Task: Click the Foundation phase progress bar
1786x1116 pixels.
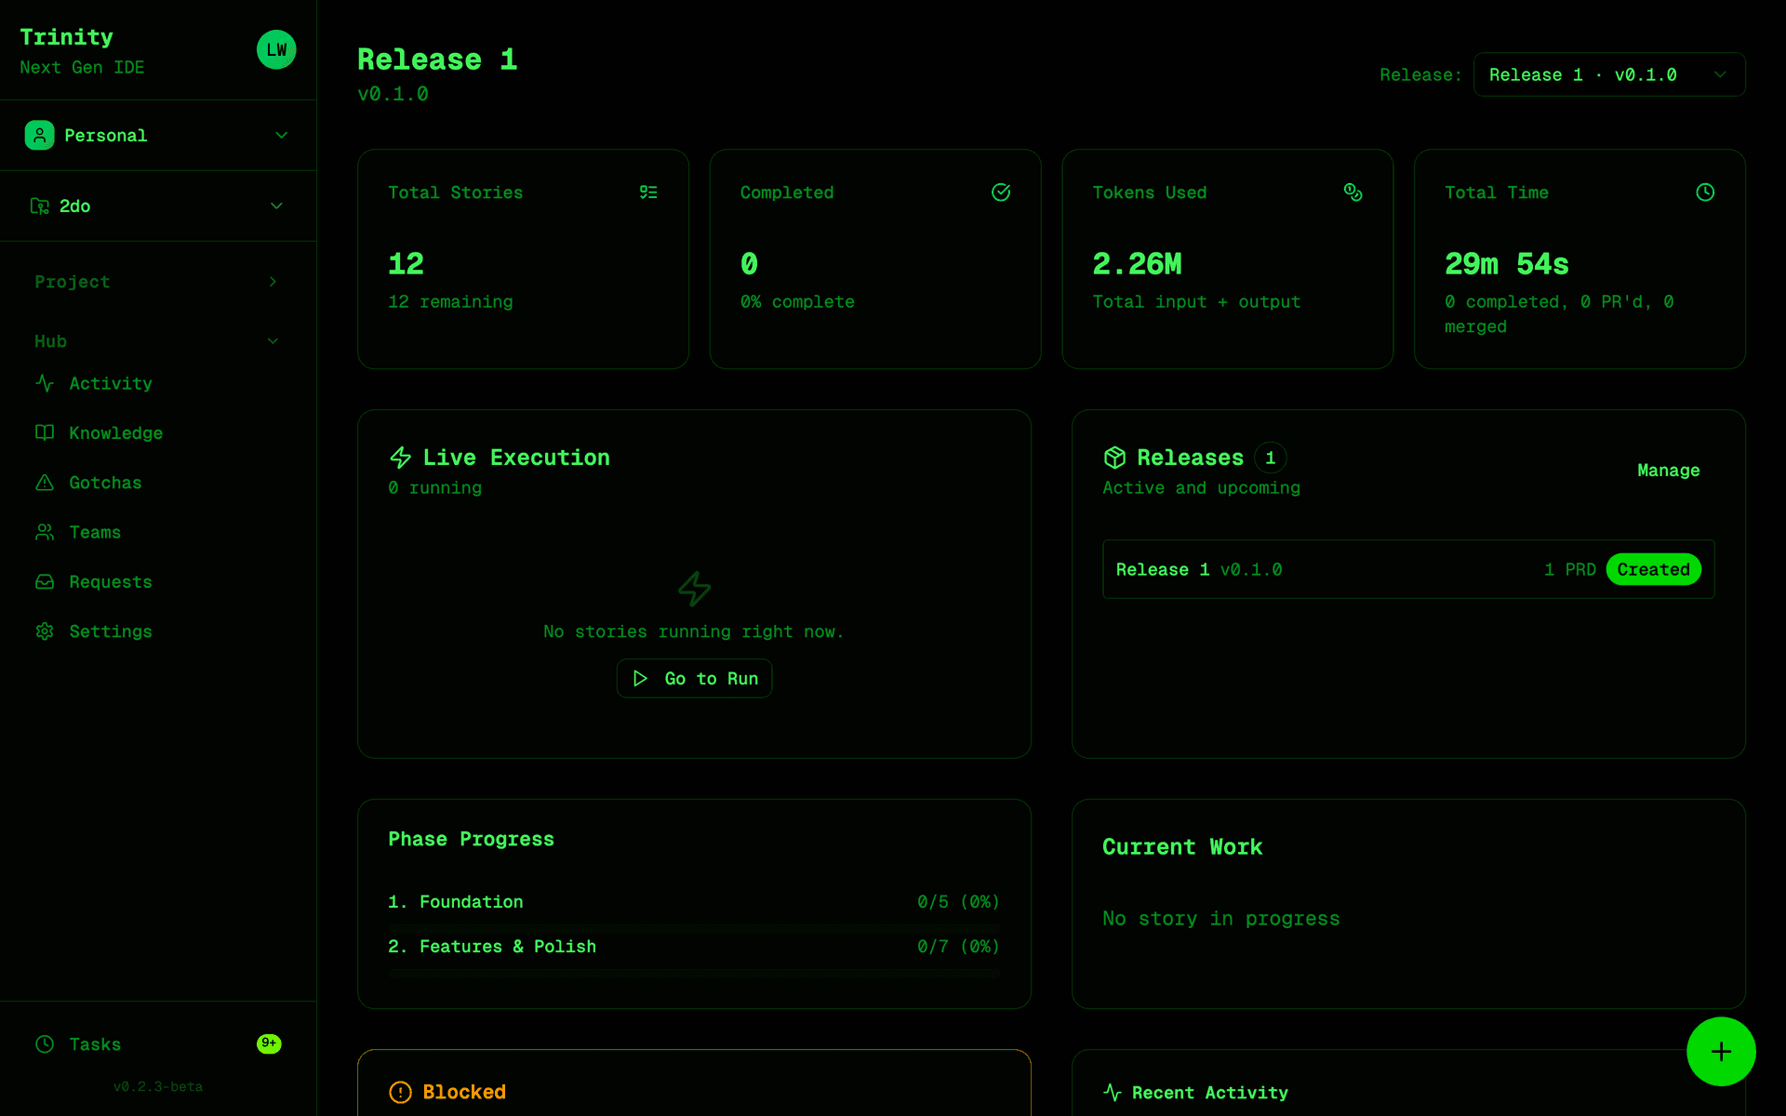Action: tap(694, 928)
